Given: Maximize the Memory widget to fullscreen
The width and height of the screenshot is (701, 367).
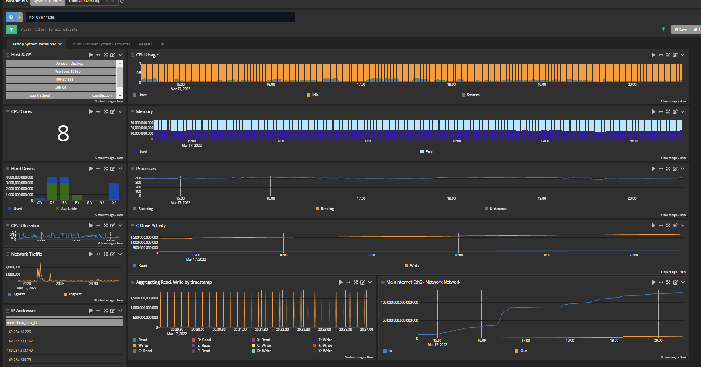Looking at the screenshot, I should 668,112.
